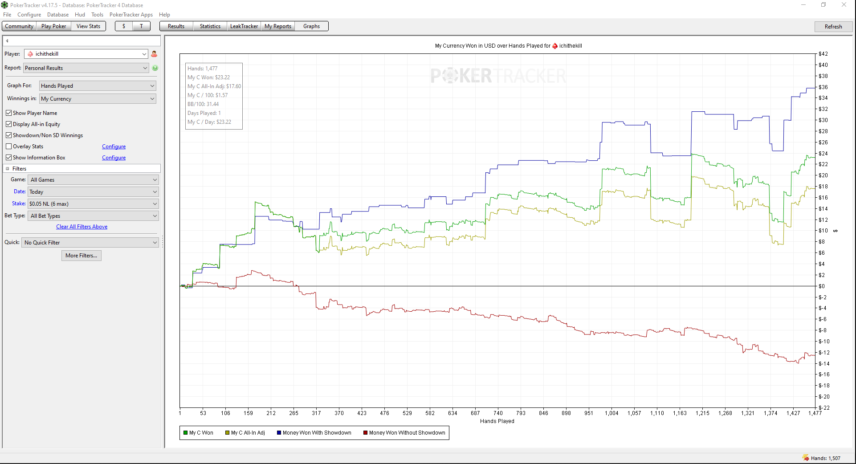Screen dimensions: 856x464
Task: Uncheck Display All-in Equity
Action: point(8,124)
